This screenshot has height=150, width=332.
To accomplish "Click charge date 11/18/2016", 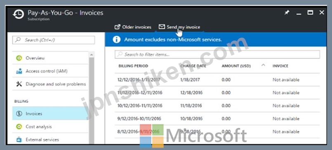I will click(x=191, y=106).
